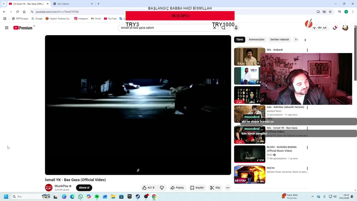Image resolution: width=357 pixels, height=201 pixels.
Task: Open the MuzikPlay channel avatar
Action: pos(49,188)
